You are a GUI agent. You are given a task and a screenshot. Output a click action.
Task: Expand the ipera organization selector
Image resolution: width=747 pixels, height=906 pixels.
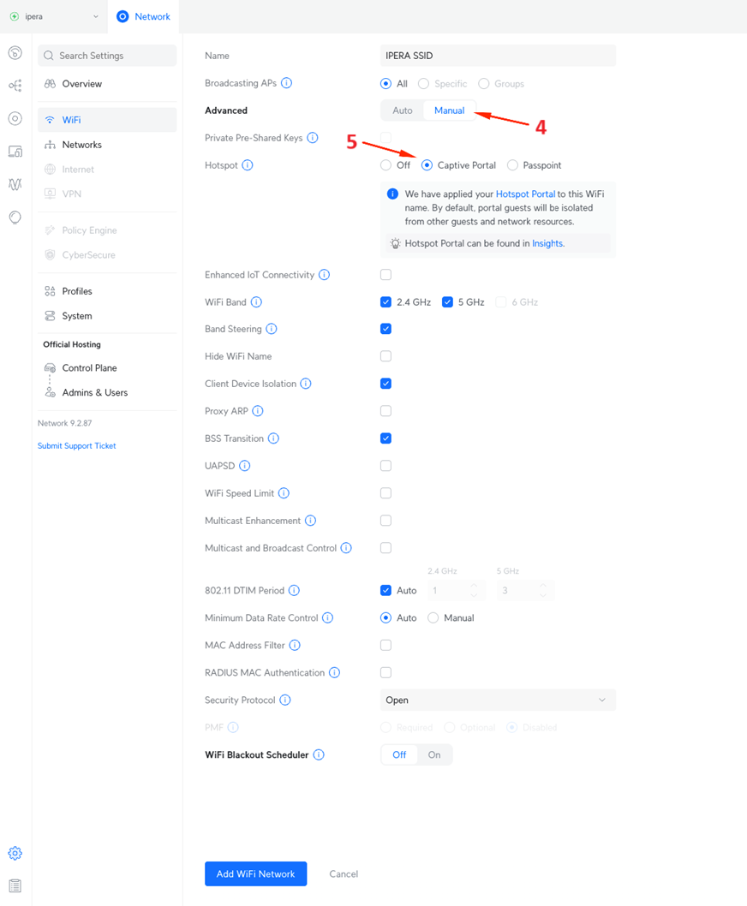pyautogui.click(x=54, y=15)
